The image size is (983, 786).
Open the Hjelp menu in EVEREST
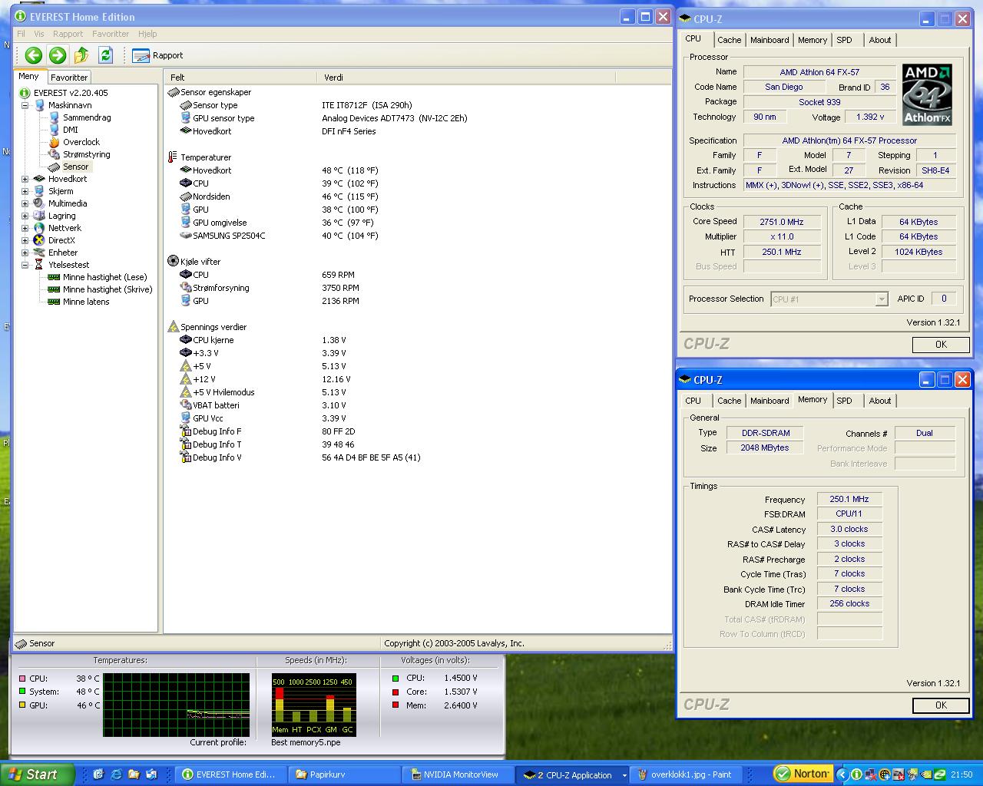coord(147,34)
